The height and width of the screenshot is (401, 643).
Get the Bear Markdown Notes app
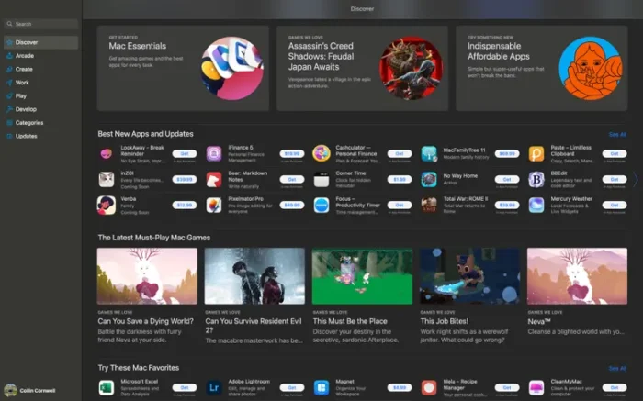pos(292,180)
